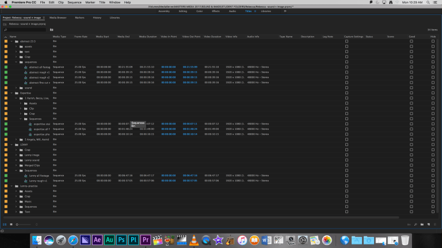This screenshot has width=442, height=248.
Task: Open Photoshop from the dock
Action: 121,239
